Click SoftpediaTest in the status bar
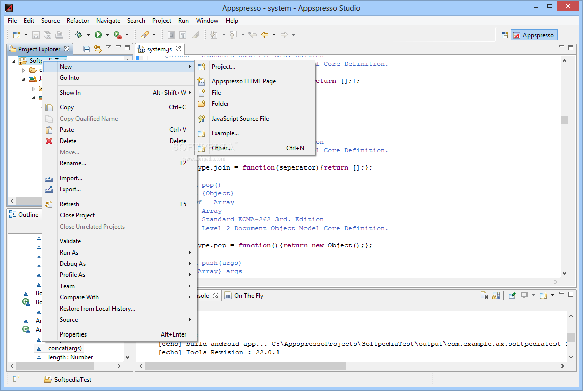The image size is (583, 391). 68,379
